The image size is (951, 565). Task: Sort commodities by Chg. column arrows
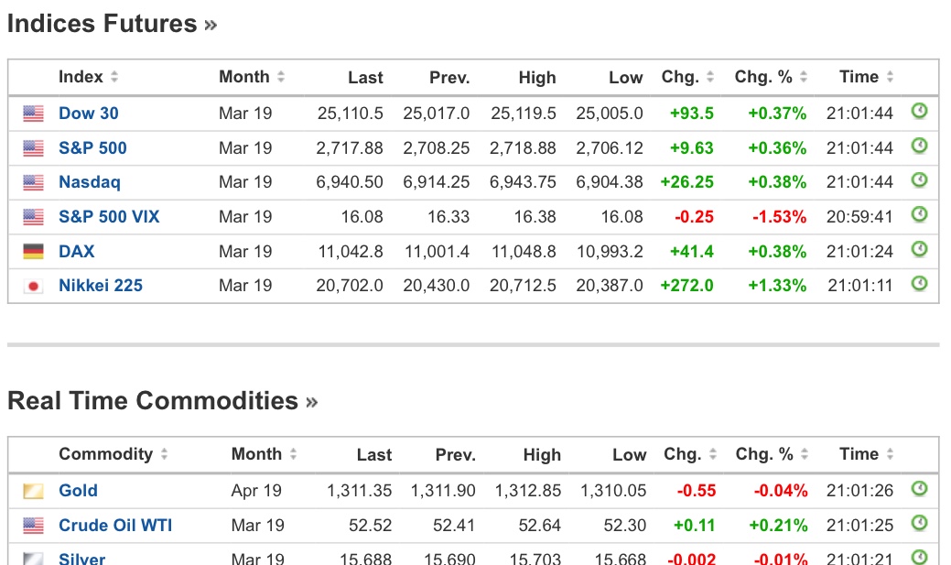pyautogui.click(x=712, y=455)
